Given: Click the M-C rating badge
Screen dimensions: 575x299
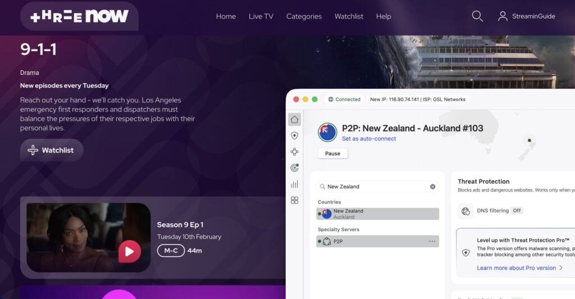Looking at the screenshot, I should (x=171, y=251).
